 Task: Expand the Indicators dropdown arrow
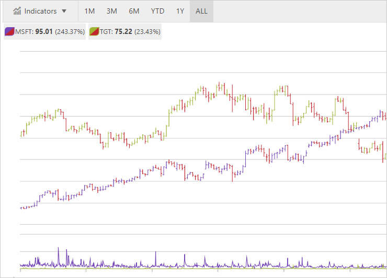pos(64,11)
